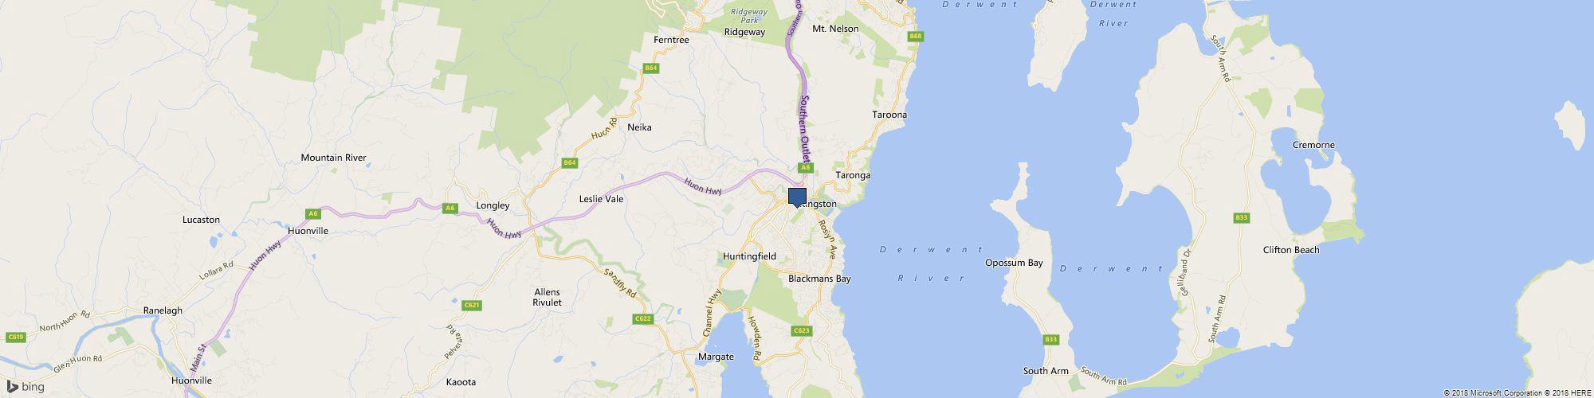Click the South Arm town label

coord(1046,372)
